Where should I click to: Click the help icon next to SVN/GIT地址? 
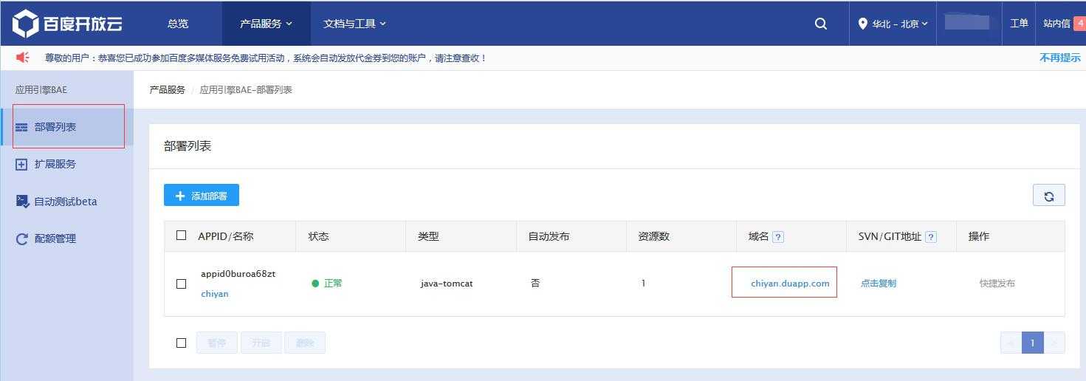(x=931, y=237)
